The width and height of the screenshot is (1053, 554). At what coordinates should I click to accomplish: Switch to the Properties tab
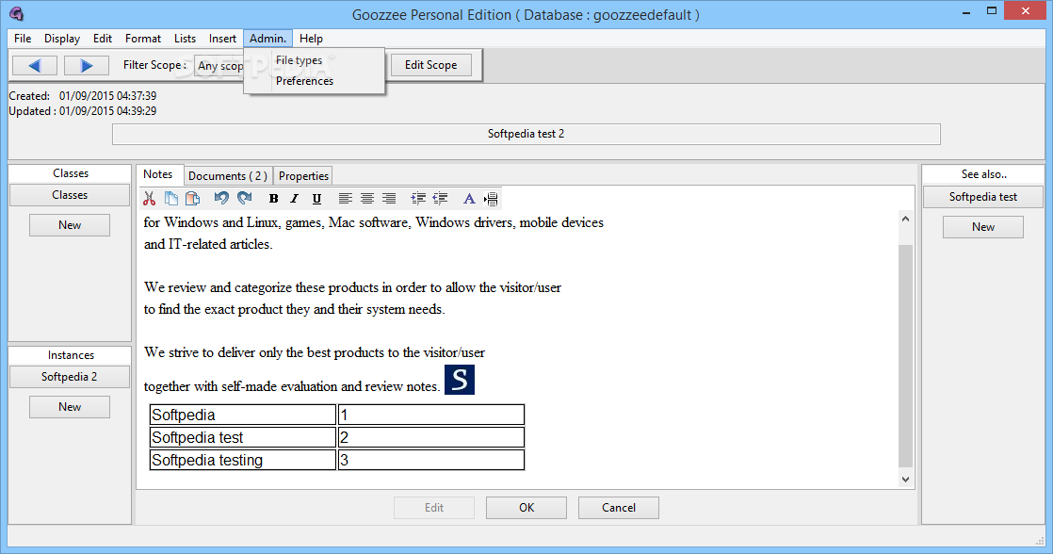303,176
